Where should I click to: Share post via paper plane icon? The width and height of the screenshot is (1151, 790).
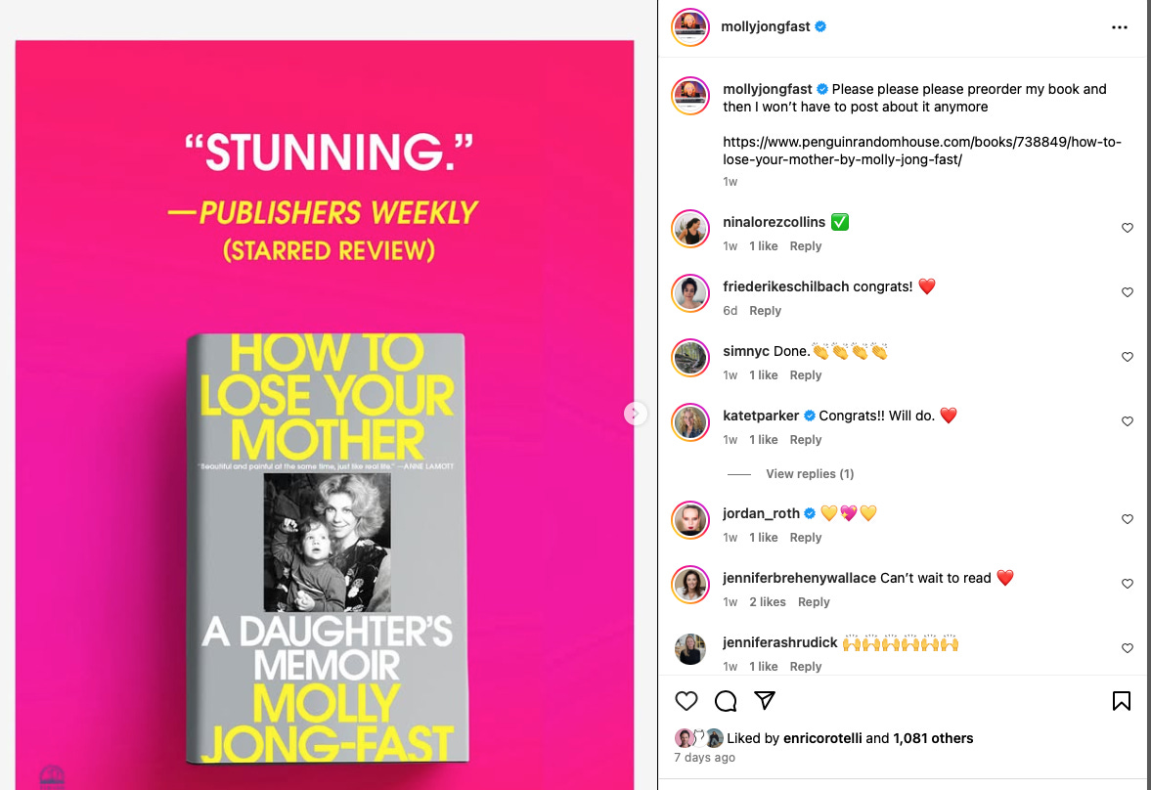point(764,700)
